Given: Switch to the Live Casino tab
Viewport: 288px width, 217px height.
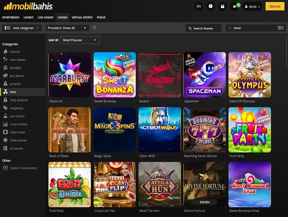Looking at the screenshot, I should (45, 18).
